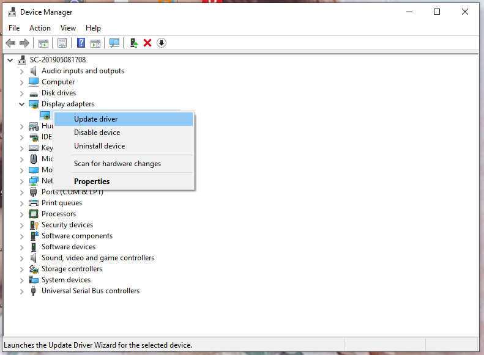Screen dimensions: 484x355
Task: Click the red X uninstall device icon
Action: [x=147, y=43]
